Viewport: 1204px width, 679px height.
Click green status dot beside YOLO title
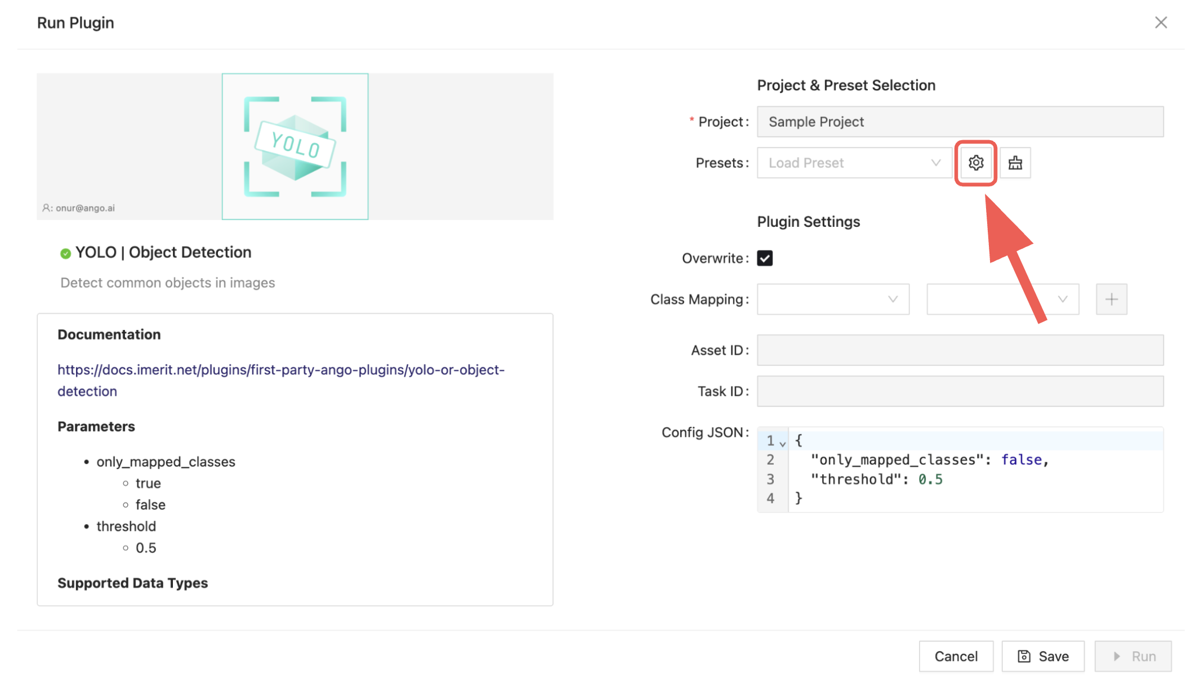(65, 253)
